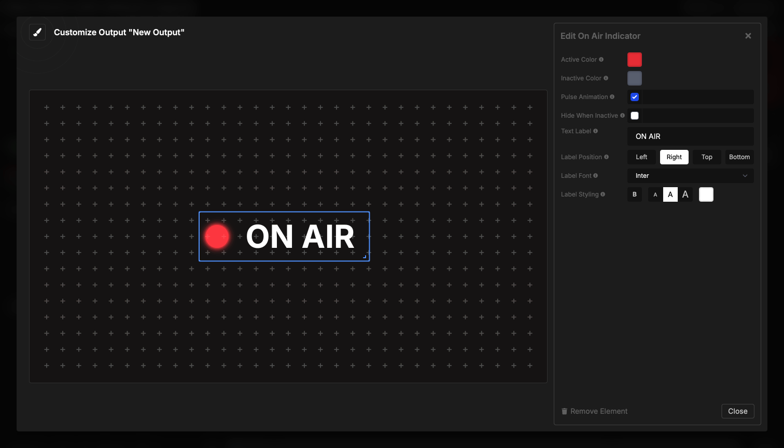Click the info icon beside Pulse Animation
This screenshot has height=448, width=784.
pyautogui.click(x=612, y=96)
